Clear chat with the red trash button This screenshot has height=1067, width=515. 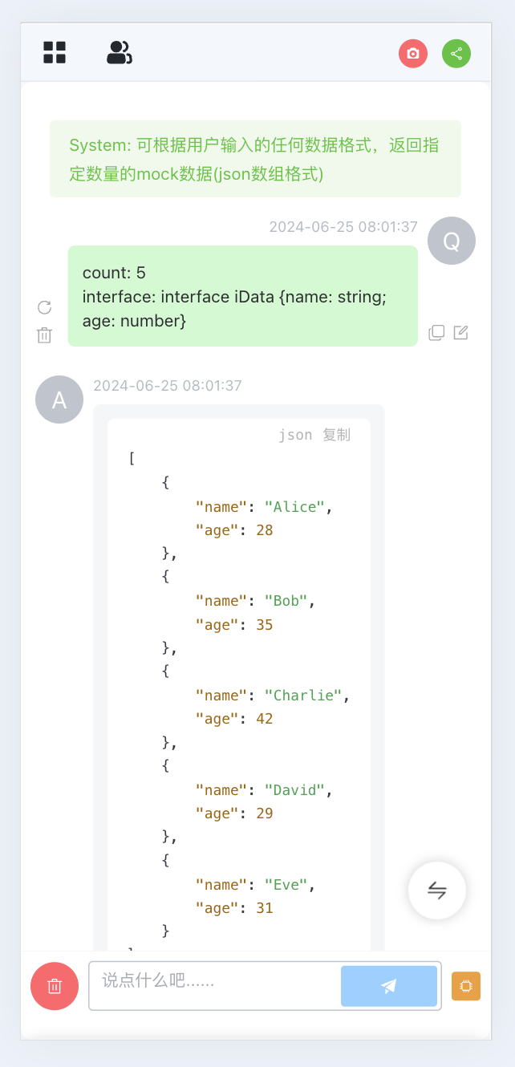tap(54, 986)
